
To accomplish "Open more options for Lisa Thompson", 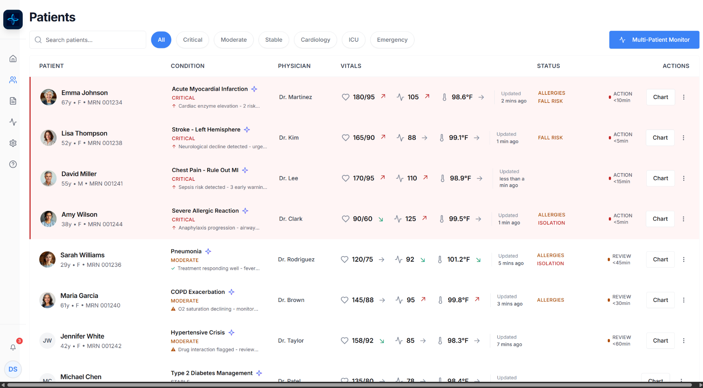I will coord(683,138).
